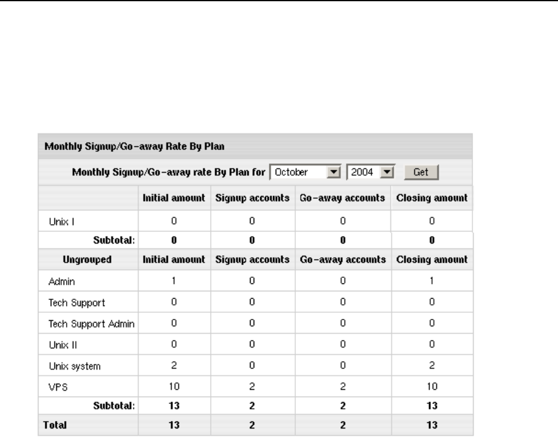
Task: Click the VPS go-away accounts cell
Action: coord(342,387)
